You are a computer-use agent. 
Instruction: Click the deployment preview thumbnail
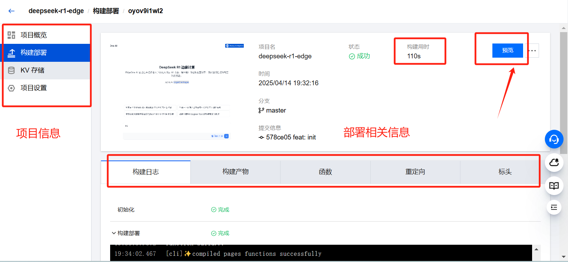pos(177,91)
